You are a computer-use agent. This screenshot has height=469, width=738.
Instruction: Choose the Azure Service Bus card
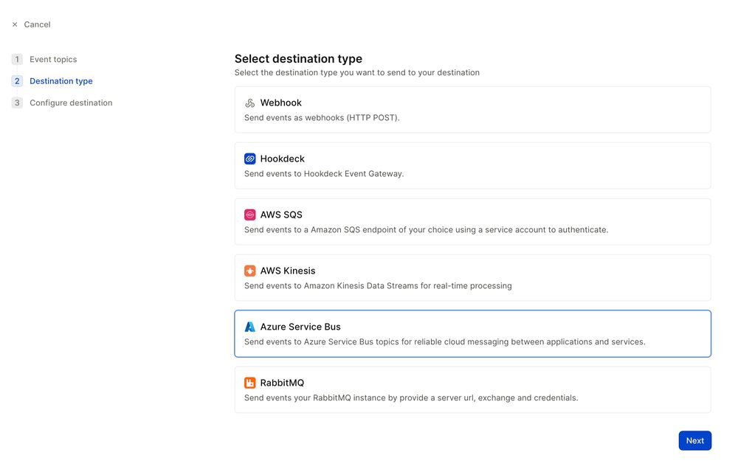pyautogui.click(x=472, y=333)
